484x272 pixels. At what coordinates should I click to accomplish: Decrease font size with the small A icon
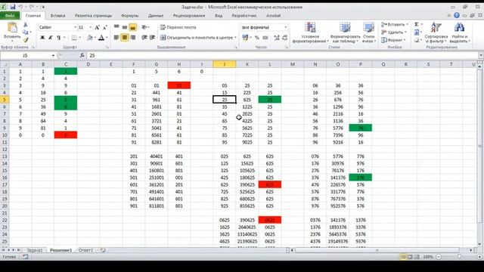tap(104, 27)
